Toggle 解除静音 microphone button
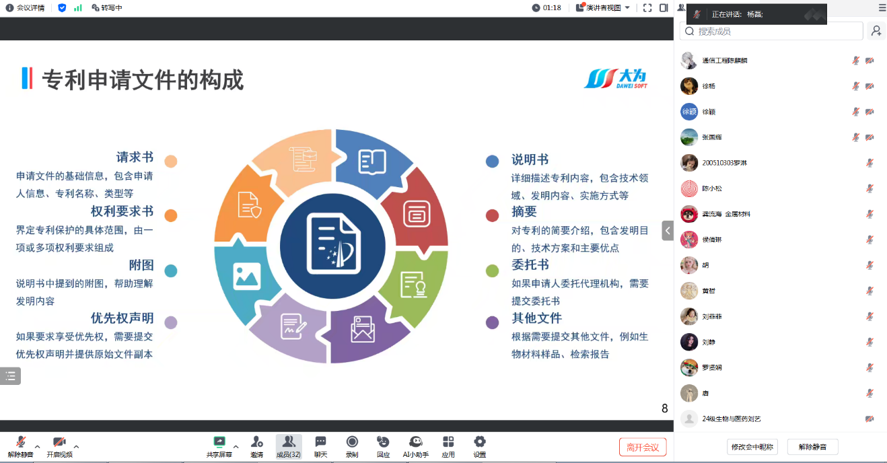This screenshot has height=463, width=887. (x=20, y=442)
